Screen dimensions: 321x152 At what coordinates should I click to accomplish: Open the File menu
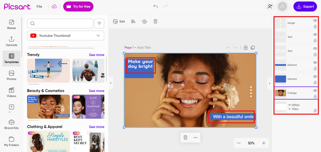click(39, 6)
